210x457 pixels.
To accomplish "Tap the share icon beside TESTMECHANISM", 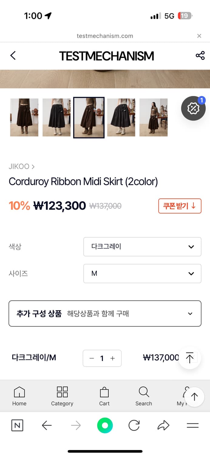I will [200, 56].
